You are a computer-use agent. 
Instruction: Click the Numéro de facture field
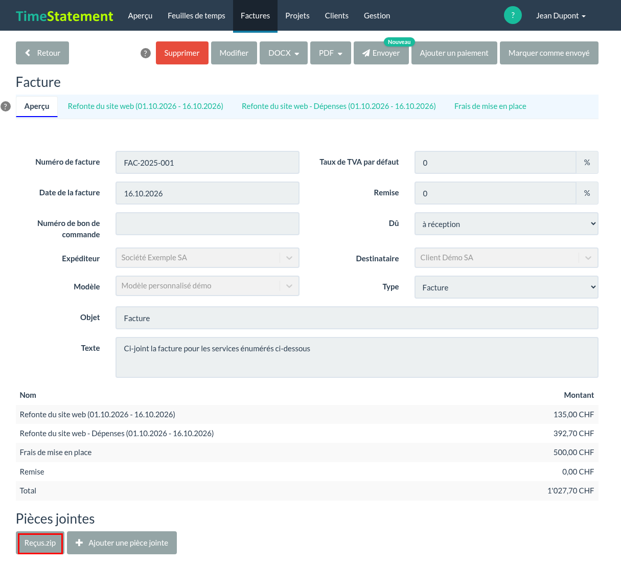pyautogui.click(x=208, y=163)
